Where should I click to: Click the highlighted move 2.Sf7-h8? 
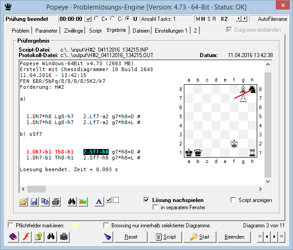(96, 152)
